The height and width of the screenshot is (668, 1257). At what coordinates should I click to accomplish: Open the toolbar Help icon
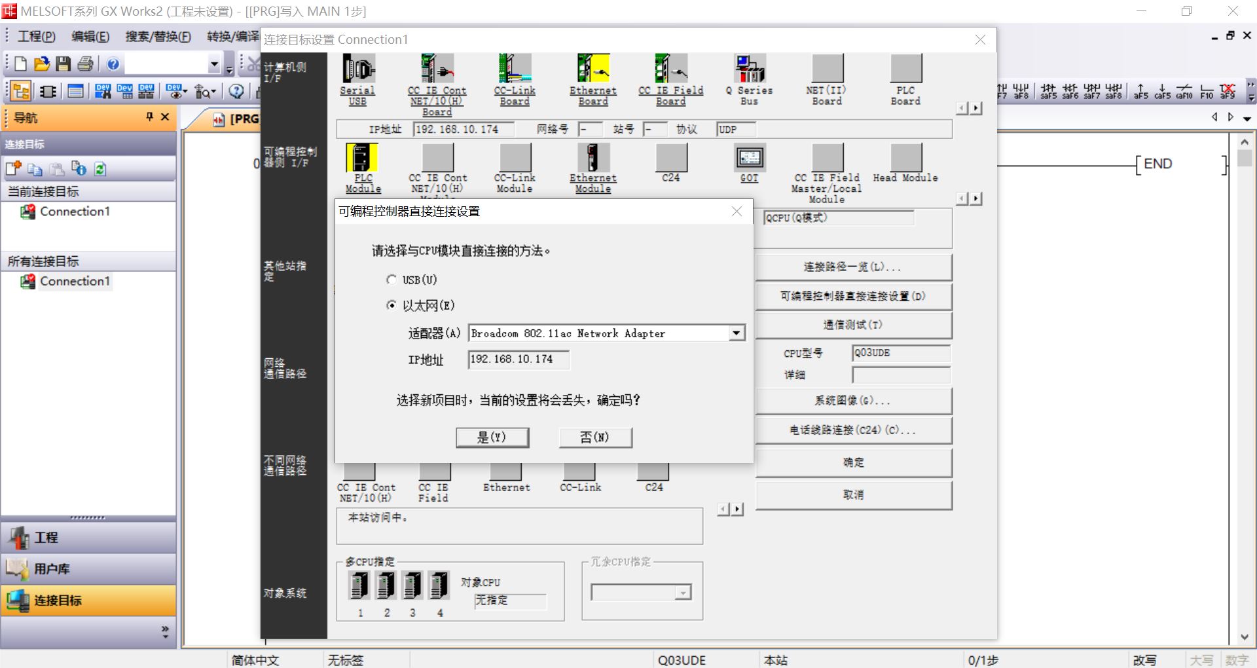tap(113, 63)
